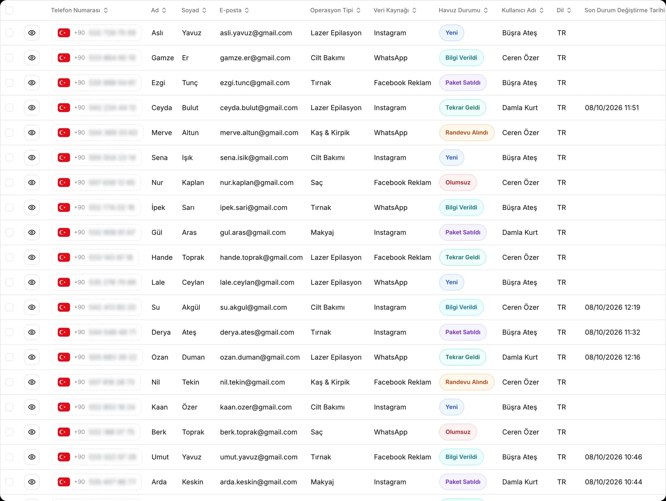666x501 pixels.
Task: Tick the Kaan Özer row checkbox
Action: [9, 407]
